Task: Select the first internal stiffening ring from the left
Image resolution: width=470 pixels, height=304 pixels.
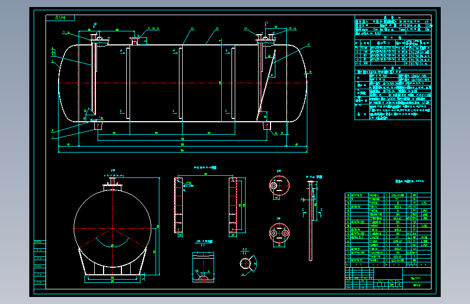Action: (x=128, y=83)
